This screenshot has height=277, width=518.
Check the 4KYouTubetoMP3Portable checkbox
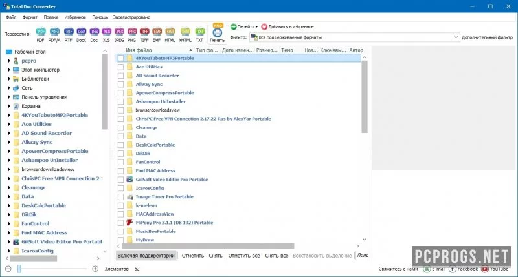point(121,58)
